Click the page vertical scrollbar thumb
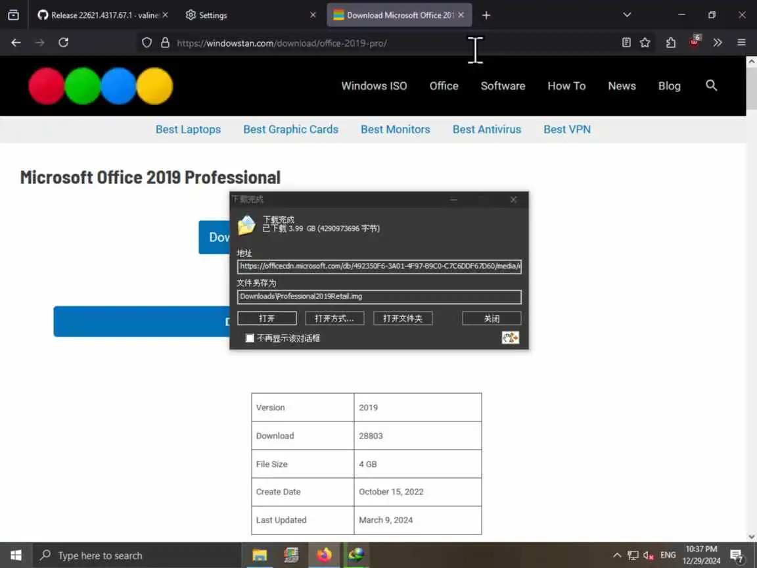 click(x=751, y=88)
